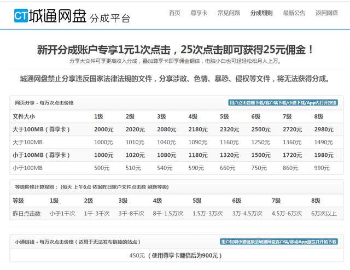Click the 990元 price cell
This screenshot has width=350, height=270.
coord(322,168)
